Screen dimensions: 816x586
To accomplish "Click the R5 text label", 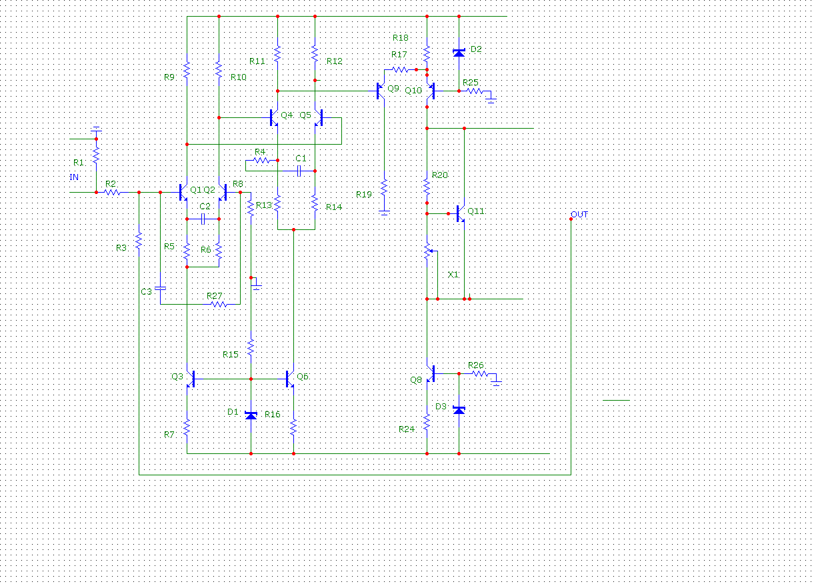I will tap(169, 247).
